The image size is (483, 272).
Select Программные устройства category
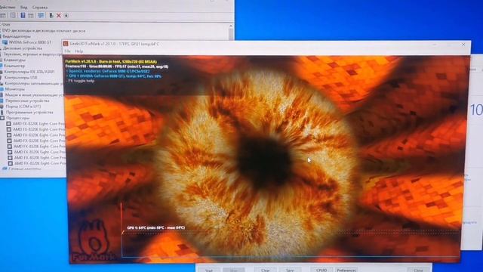pyautogui.click(x=29, y=113)
